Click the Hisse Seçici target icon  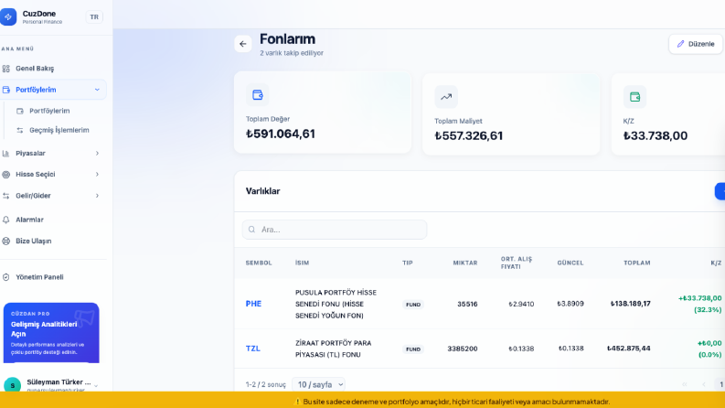[x=6, y=175]
